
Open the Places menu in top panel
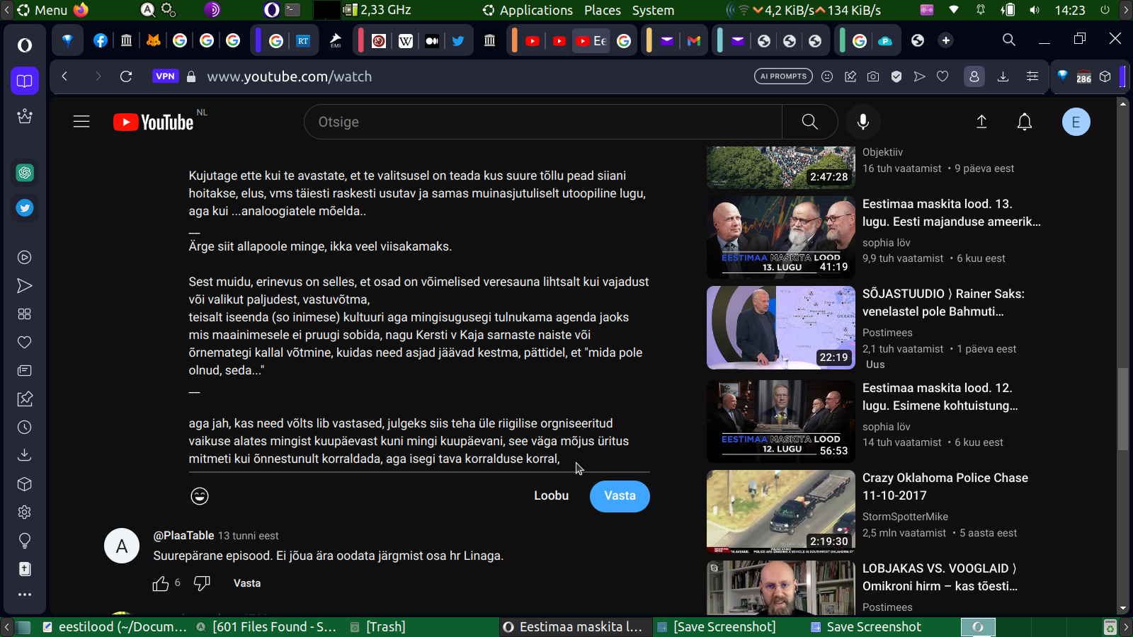(x=602, y=11)
